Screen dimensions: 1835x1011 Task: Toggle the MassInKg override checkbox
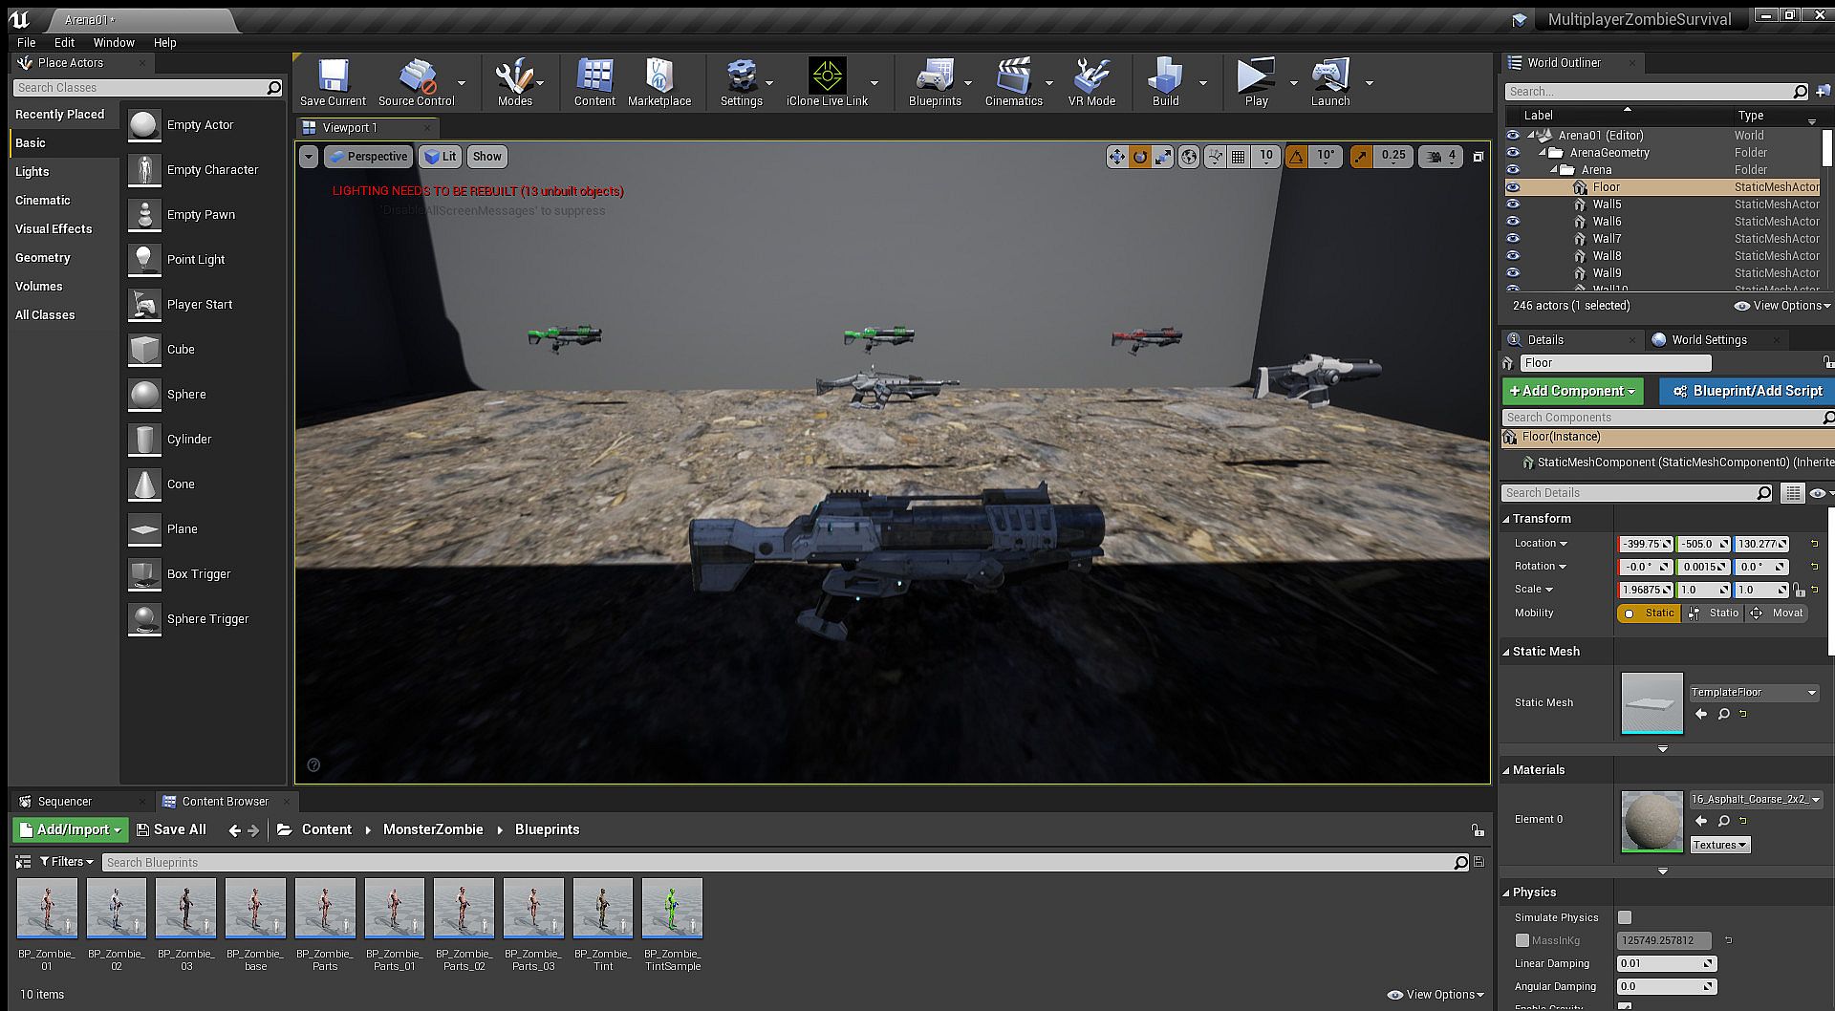click(x=1522, y=940)
